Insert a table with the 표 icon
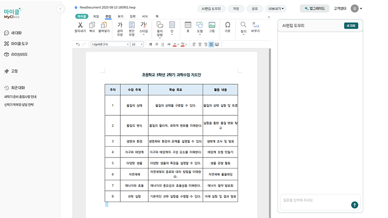388x218 pixels. tap(188, 25)
